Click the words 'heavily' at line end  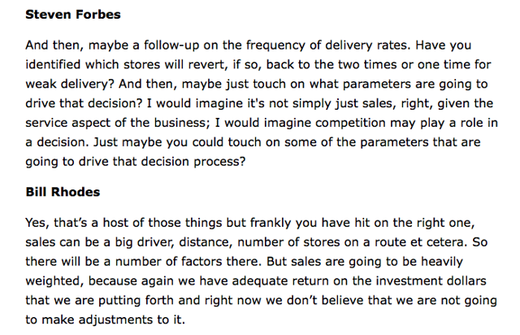point(442,262)
